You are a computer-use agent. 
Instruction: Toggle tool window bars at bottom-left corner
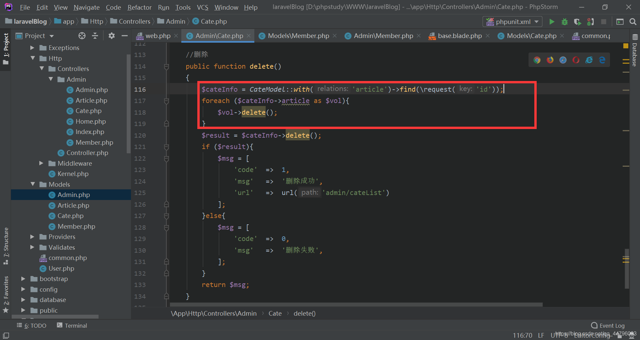click(6, 335)
